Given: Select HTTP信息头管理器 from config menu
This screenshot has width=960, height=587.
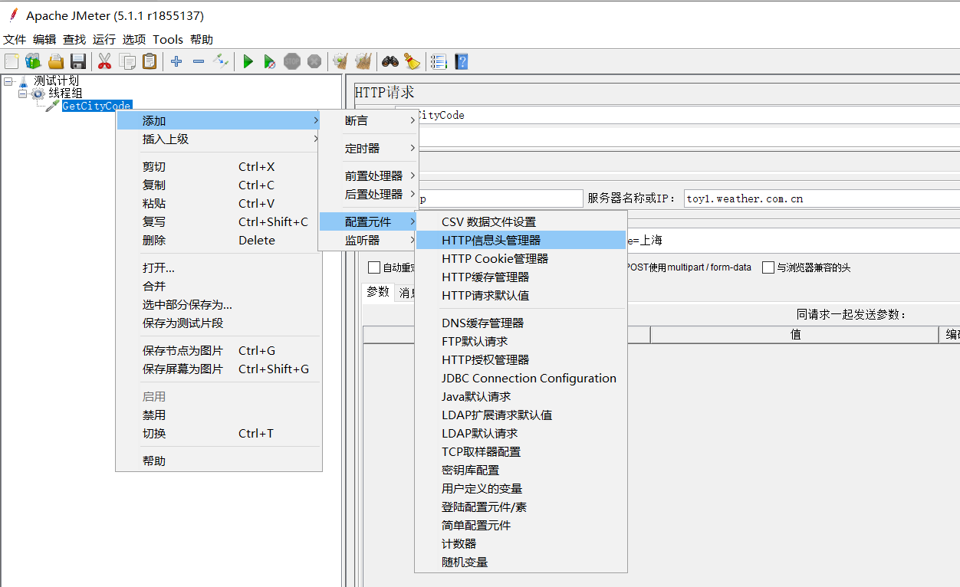Looking at the screenshot, I should click(x=521, y=241).
